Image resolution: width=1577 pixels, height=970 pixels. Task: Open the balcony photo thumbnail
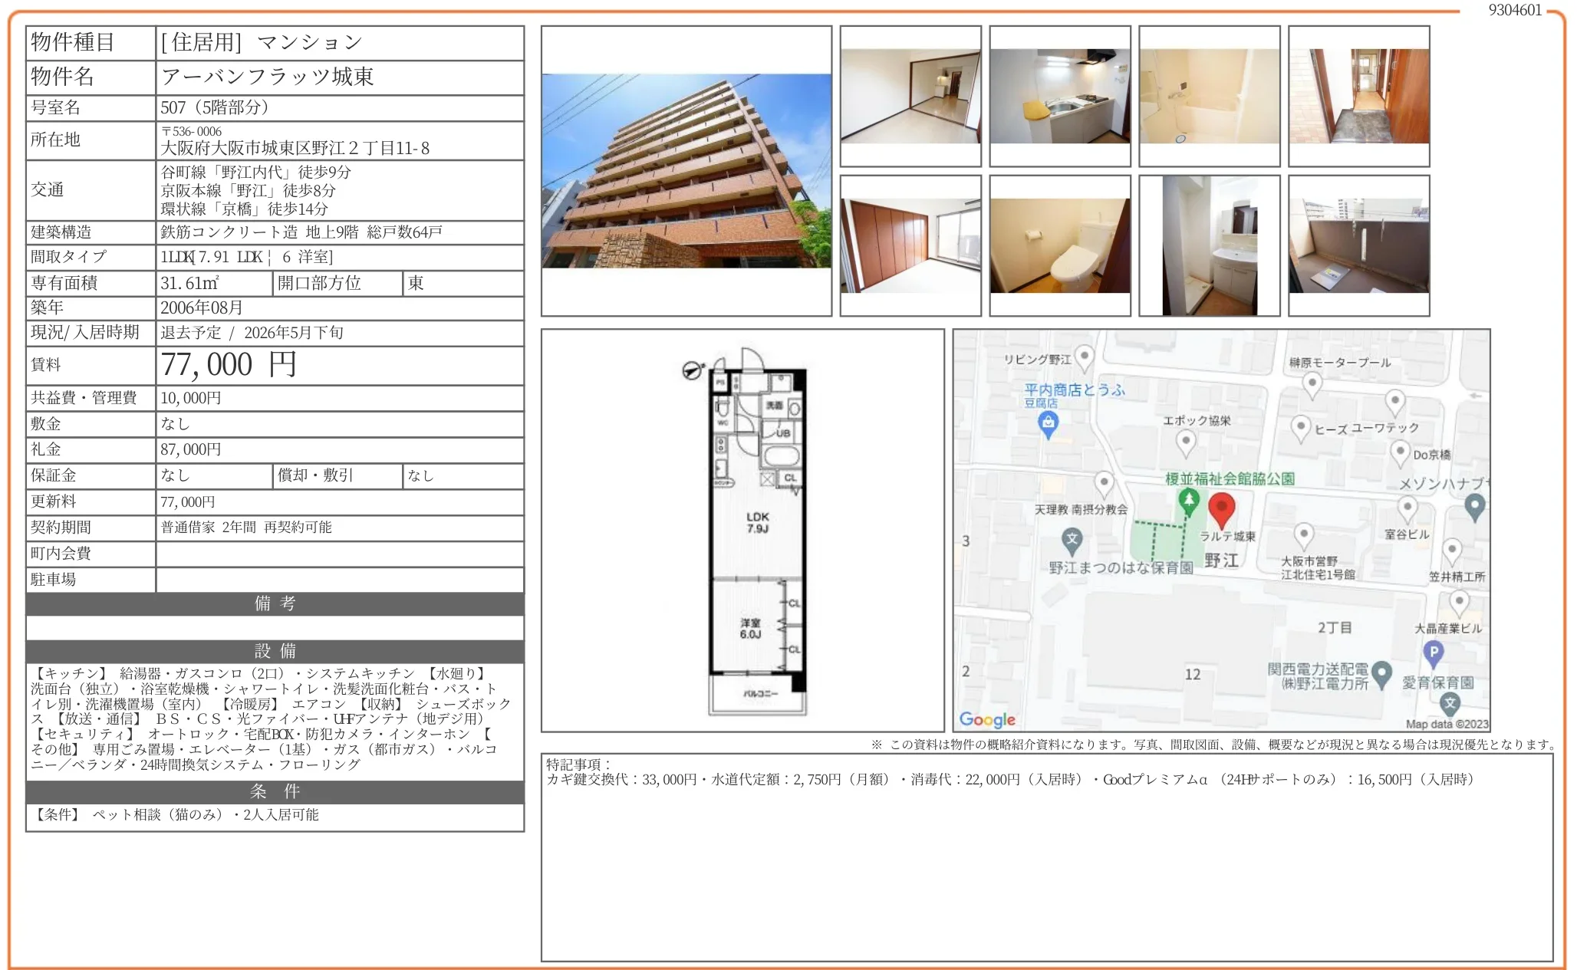tap(1358, 246)
